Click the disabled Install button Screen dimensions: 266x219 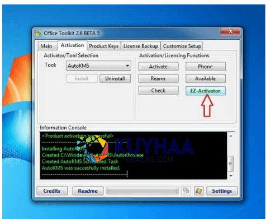82,78
